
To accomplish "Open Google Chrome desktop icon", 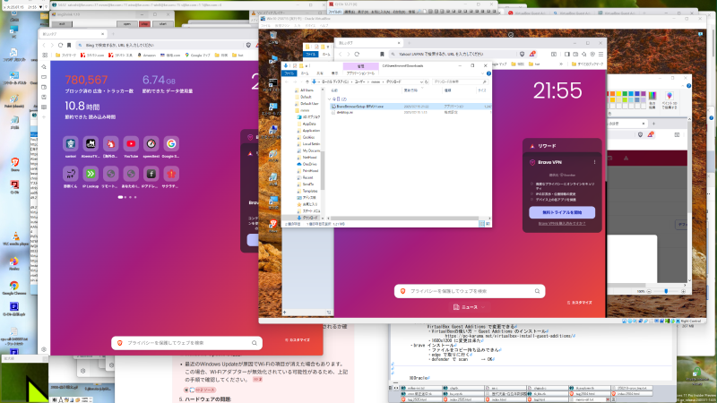I will tap(14, 287).
